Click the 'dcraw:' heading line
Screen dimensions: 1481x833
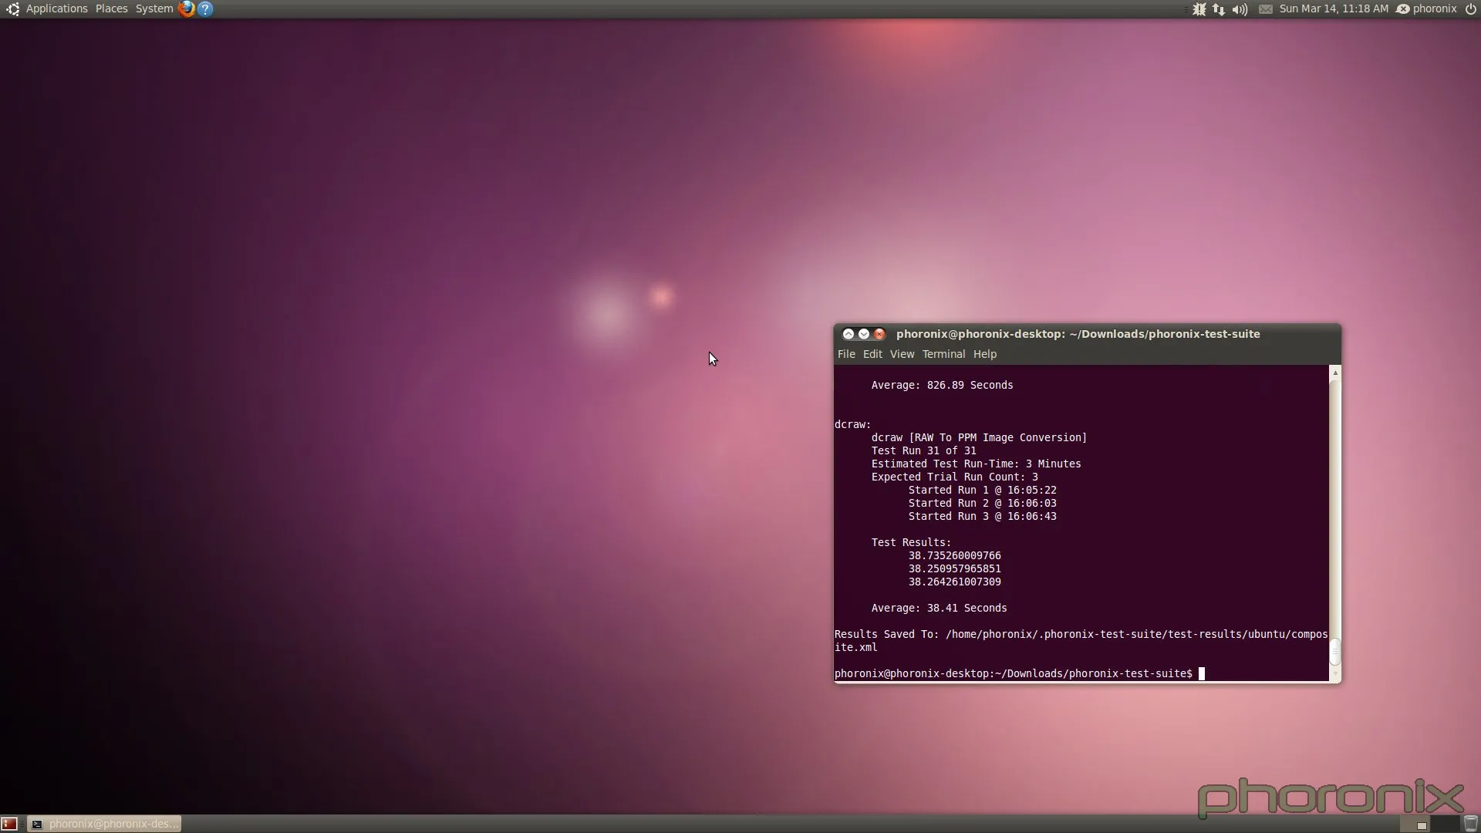(x=852, y=424)
